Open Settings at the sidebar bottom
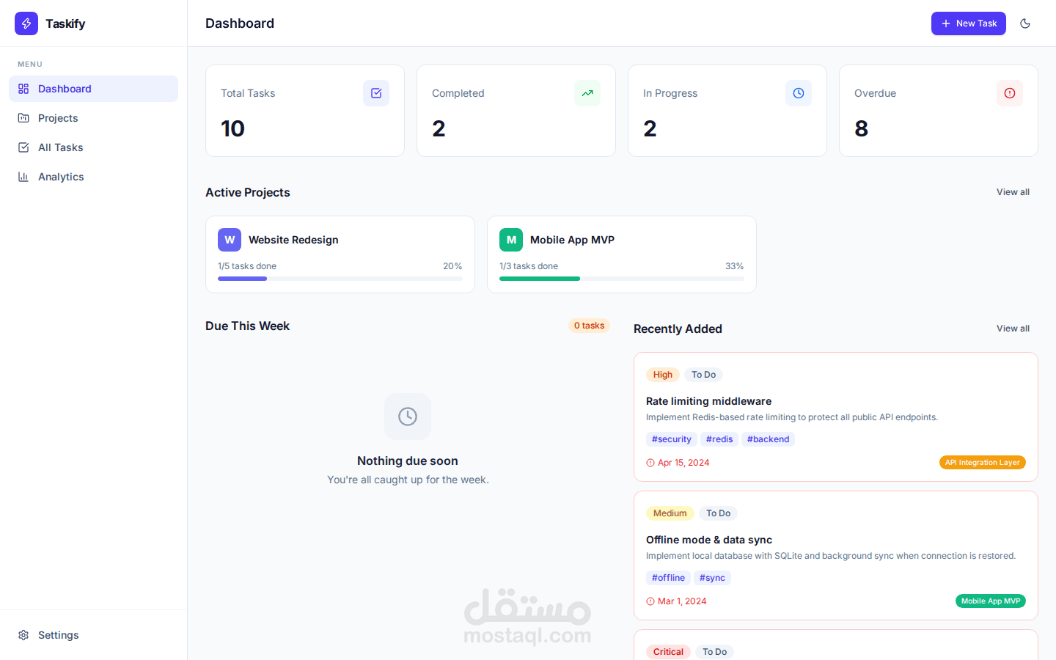This screenshot has width=1056, height=660. point(93,635)
